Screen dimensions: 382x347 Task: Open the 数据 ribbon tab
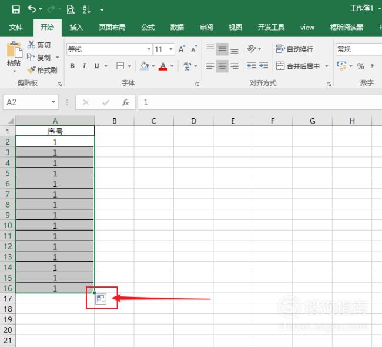(x=177, y=27)
